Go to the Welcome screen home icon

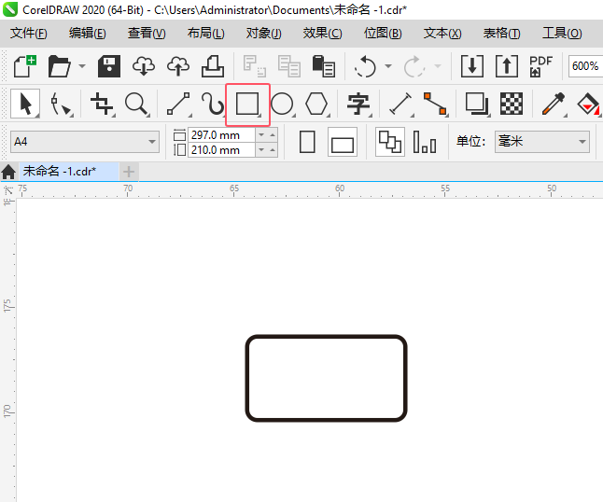[8, 172]
